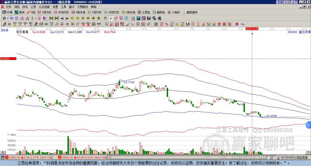
Task: Open the P四方形 Gann square tool
Action: pos(45,12)
